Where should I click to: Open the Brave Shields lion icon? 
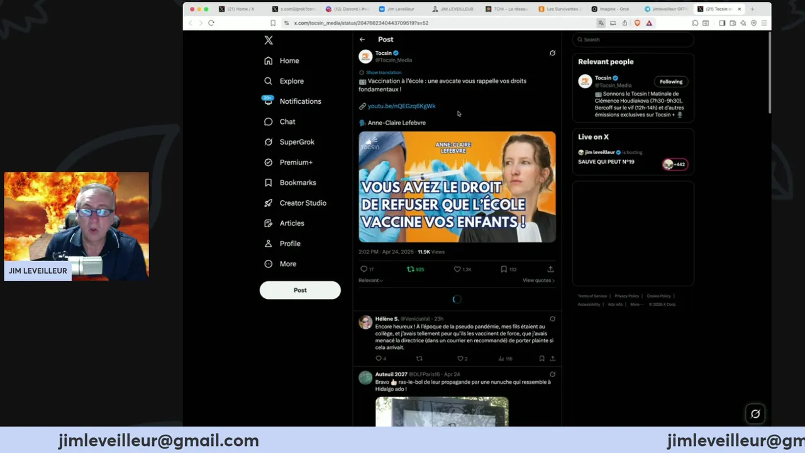(x=637, y=23)
